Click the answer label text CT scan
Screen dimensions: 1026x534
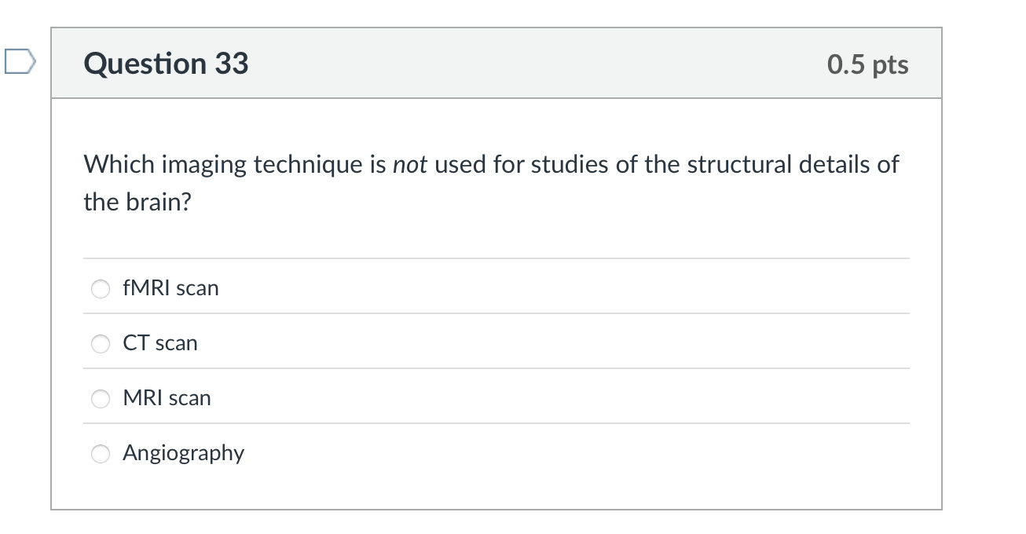coord(160,343)
